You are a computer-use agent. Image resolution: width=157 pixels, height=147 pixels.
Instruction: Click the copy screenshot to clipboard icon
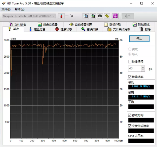coord(93,16)
